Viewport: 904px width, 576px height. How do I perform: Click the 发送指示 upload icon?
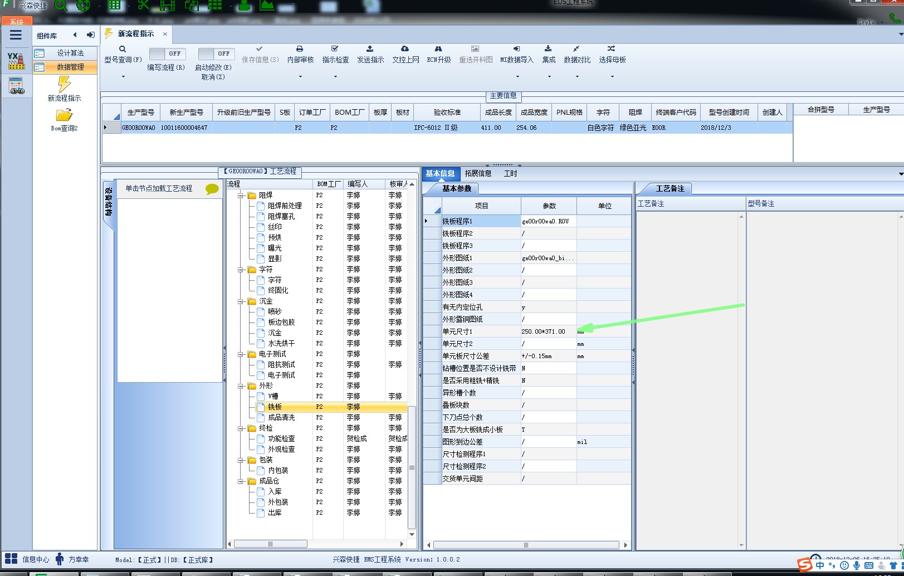click(x=370, y=49)
